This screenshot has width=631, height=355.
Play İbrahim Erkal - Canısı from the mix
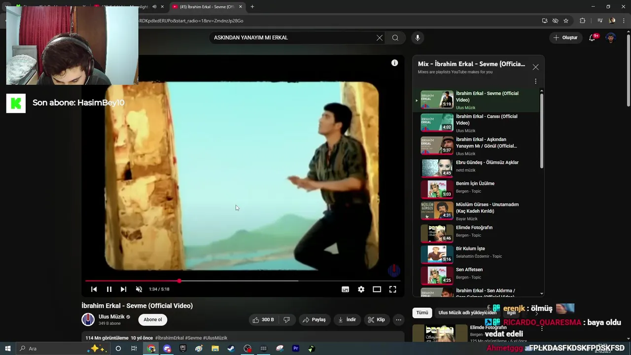point(477,123)
